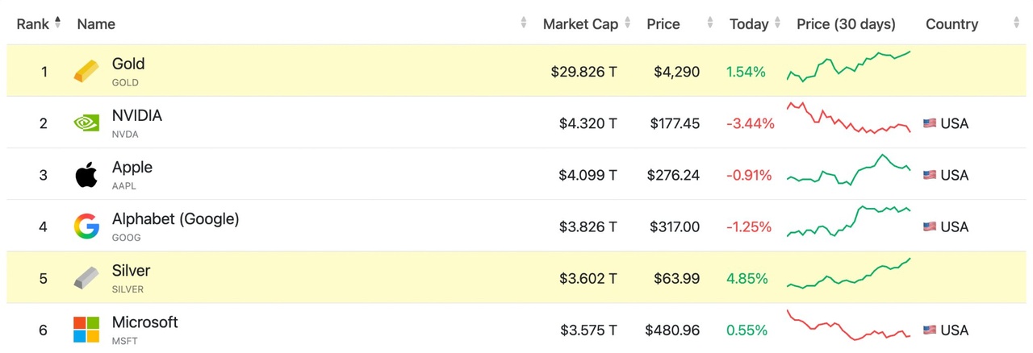
Task: Sort by Today change column arrows
Action: [778, 23]
